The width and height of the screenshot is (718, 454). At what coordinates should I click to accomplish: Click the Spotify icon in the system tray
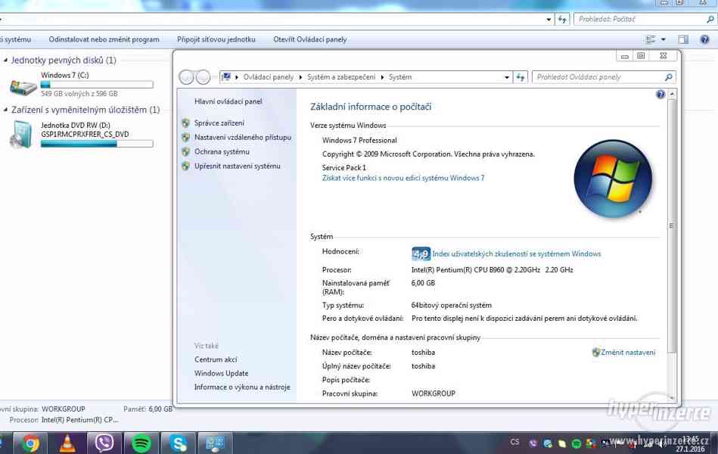[577, 443]
